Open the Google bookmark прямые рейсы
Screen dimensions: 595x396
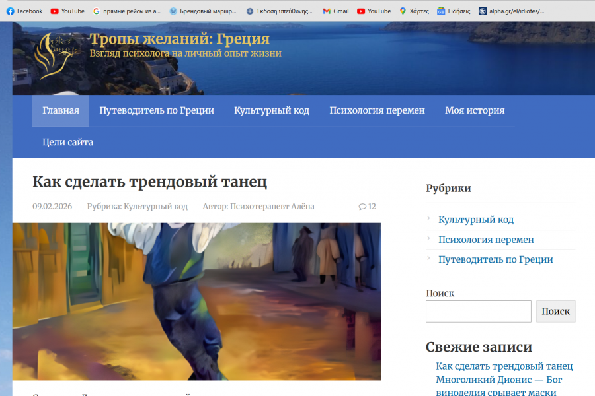[x=127, y=11]
